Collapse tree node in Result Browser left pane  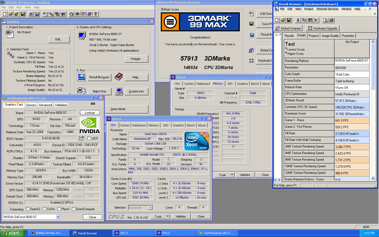tap(276, 35)
